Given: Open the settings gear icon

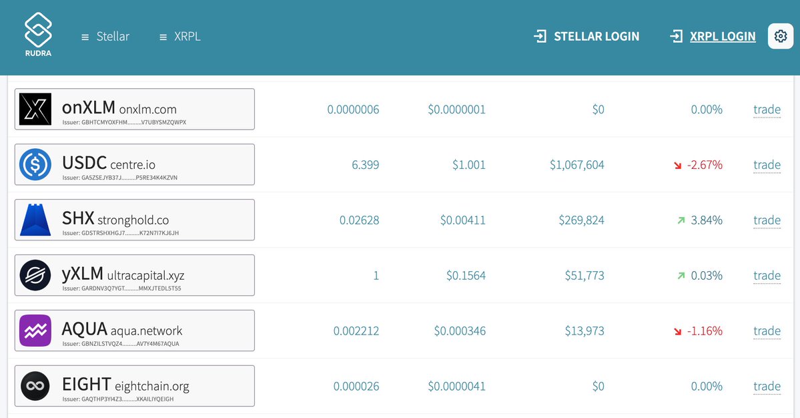Looking at the screenshot, I should pyautogui.click(x=781, y=36).
